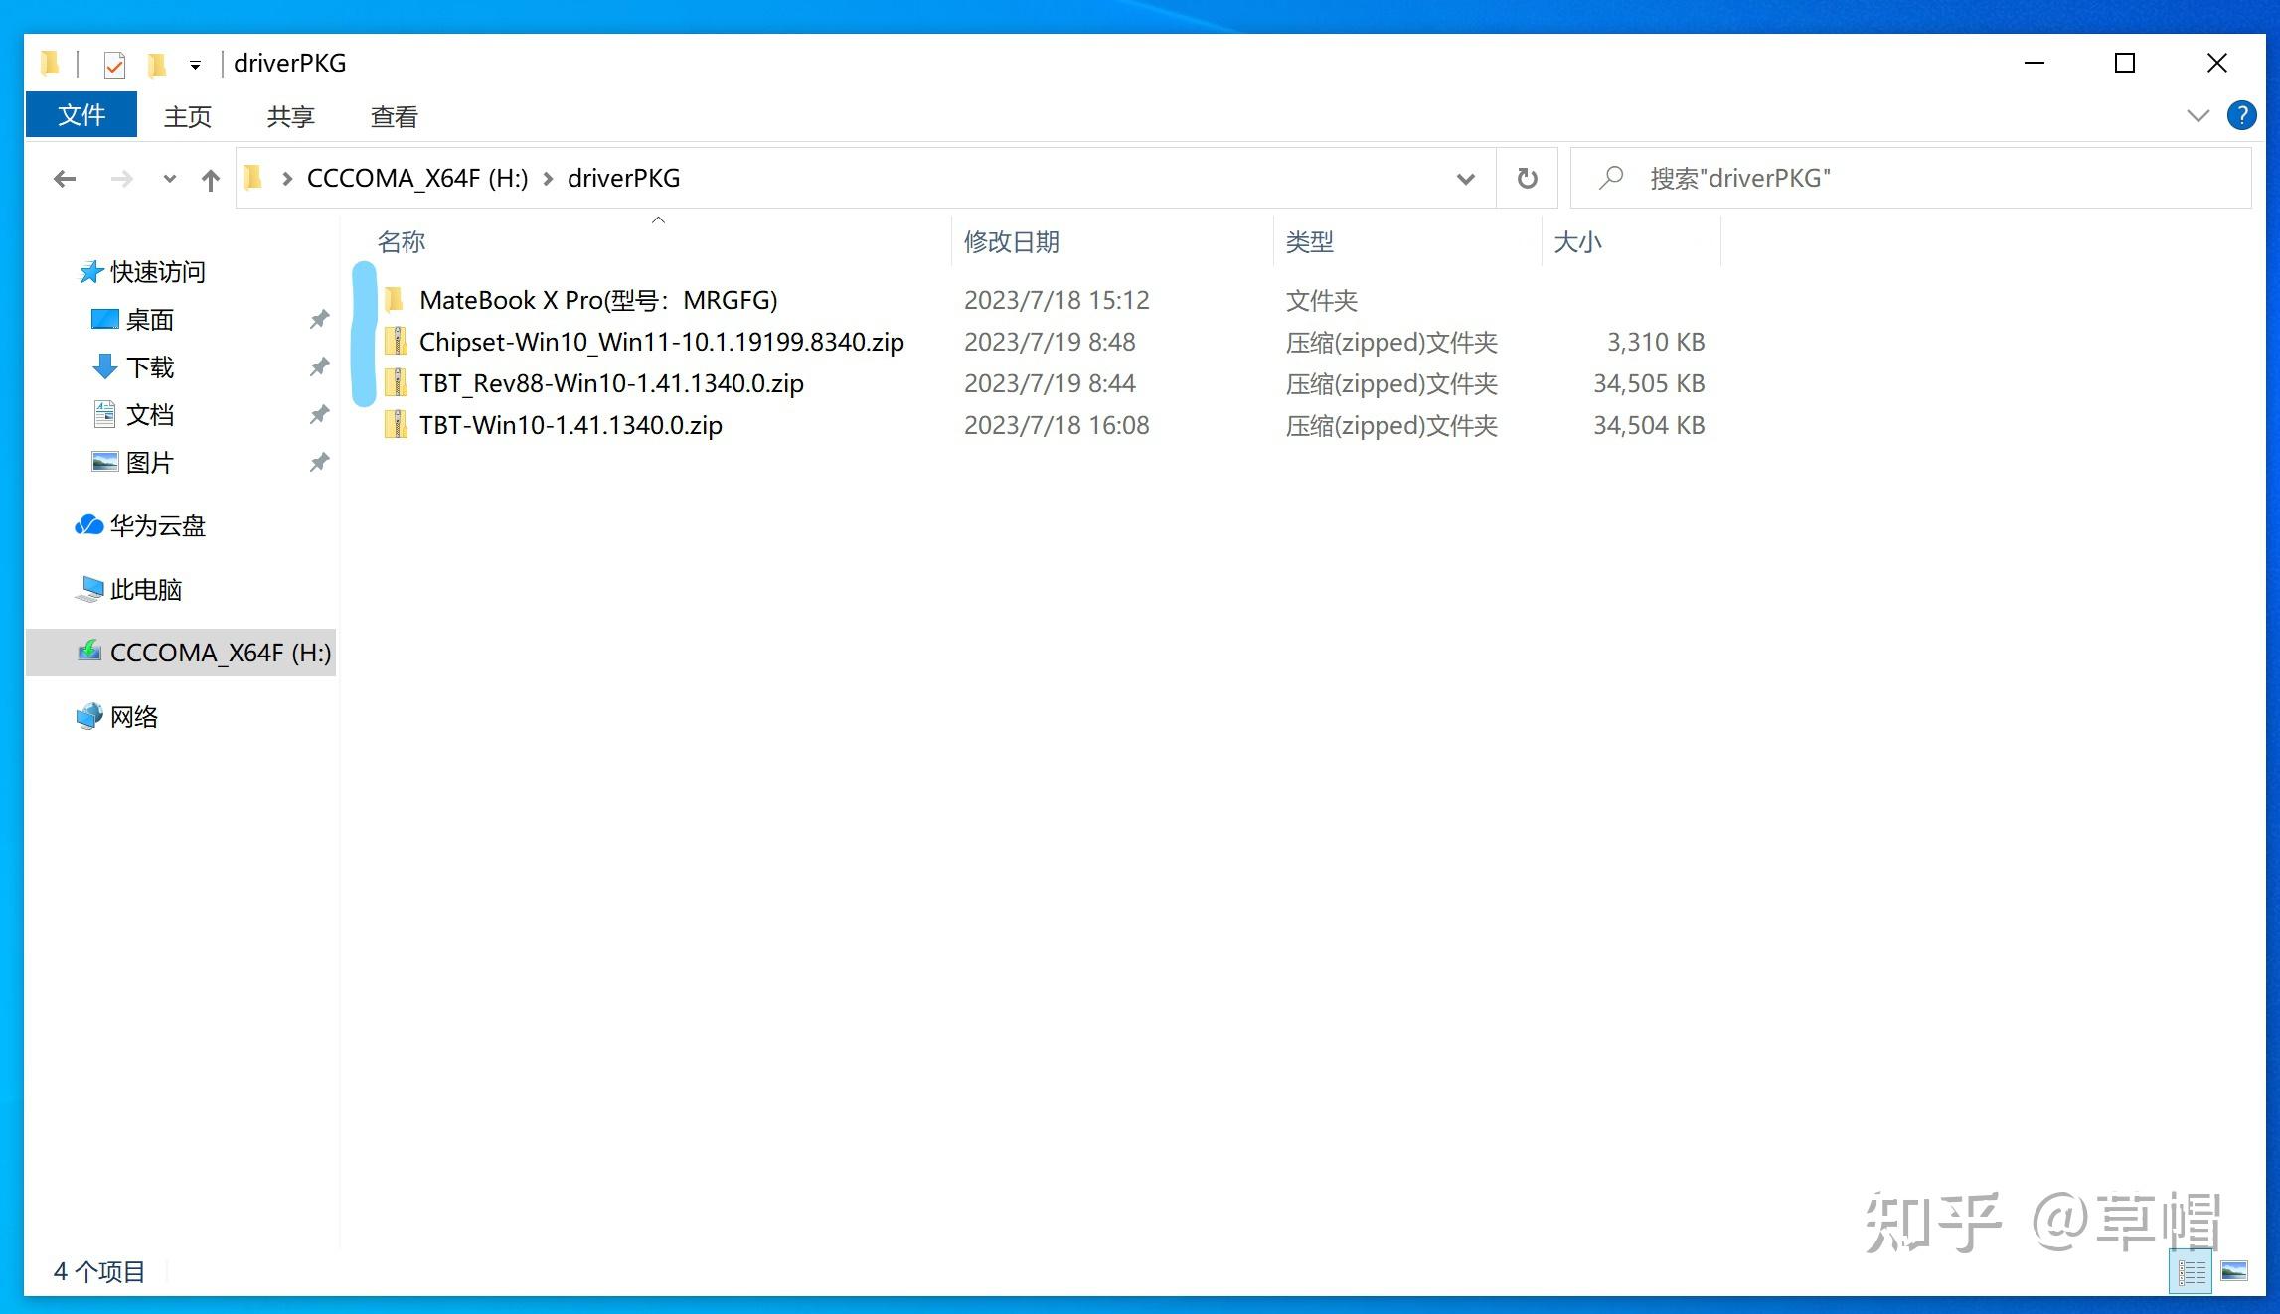Viewport: 2280px width, 1314px height.
Task: Open the Help question mark icon
Action: 2241,115
